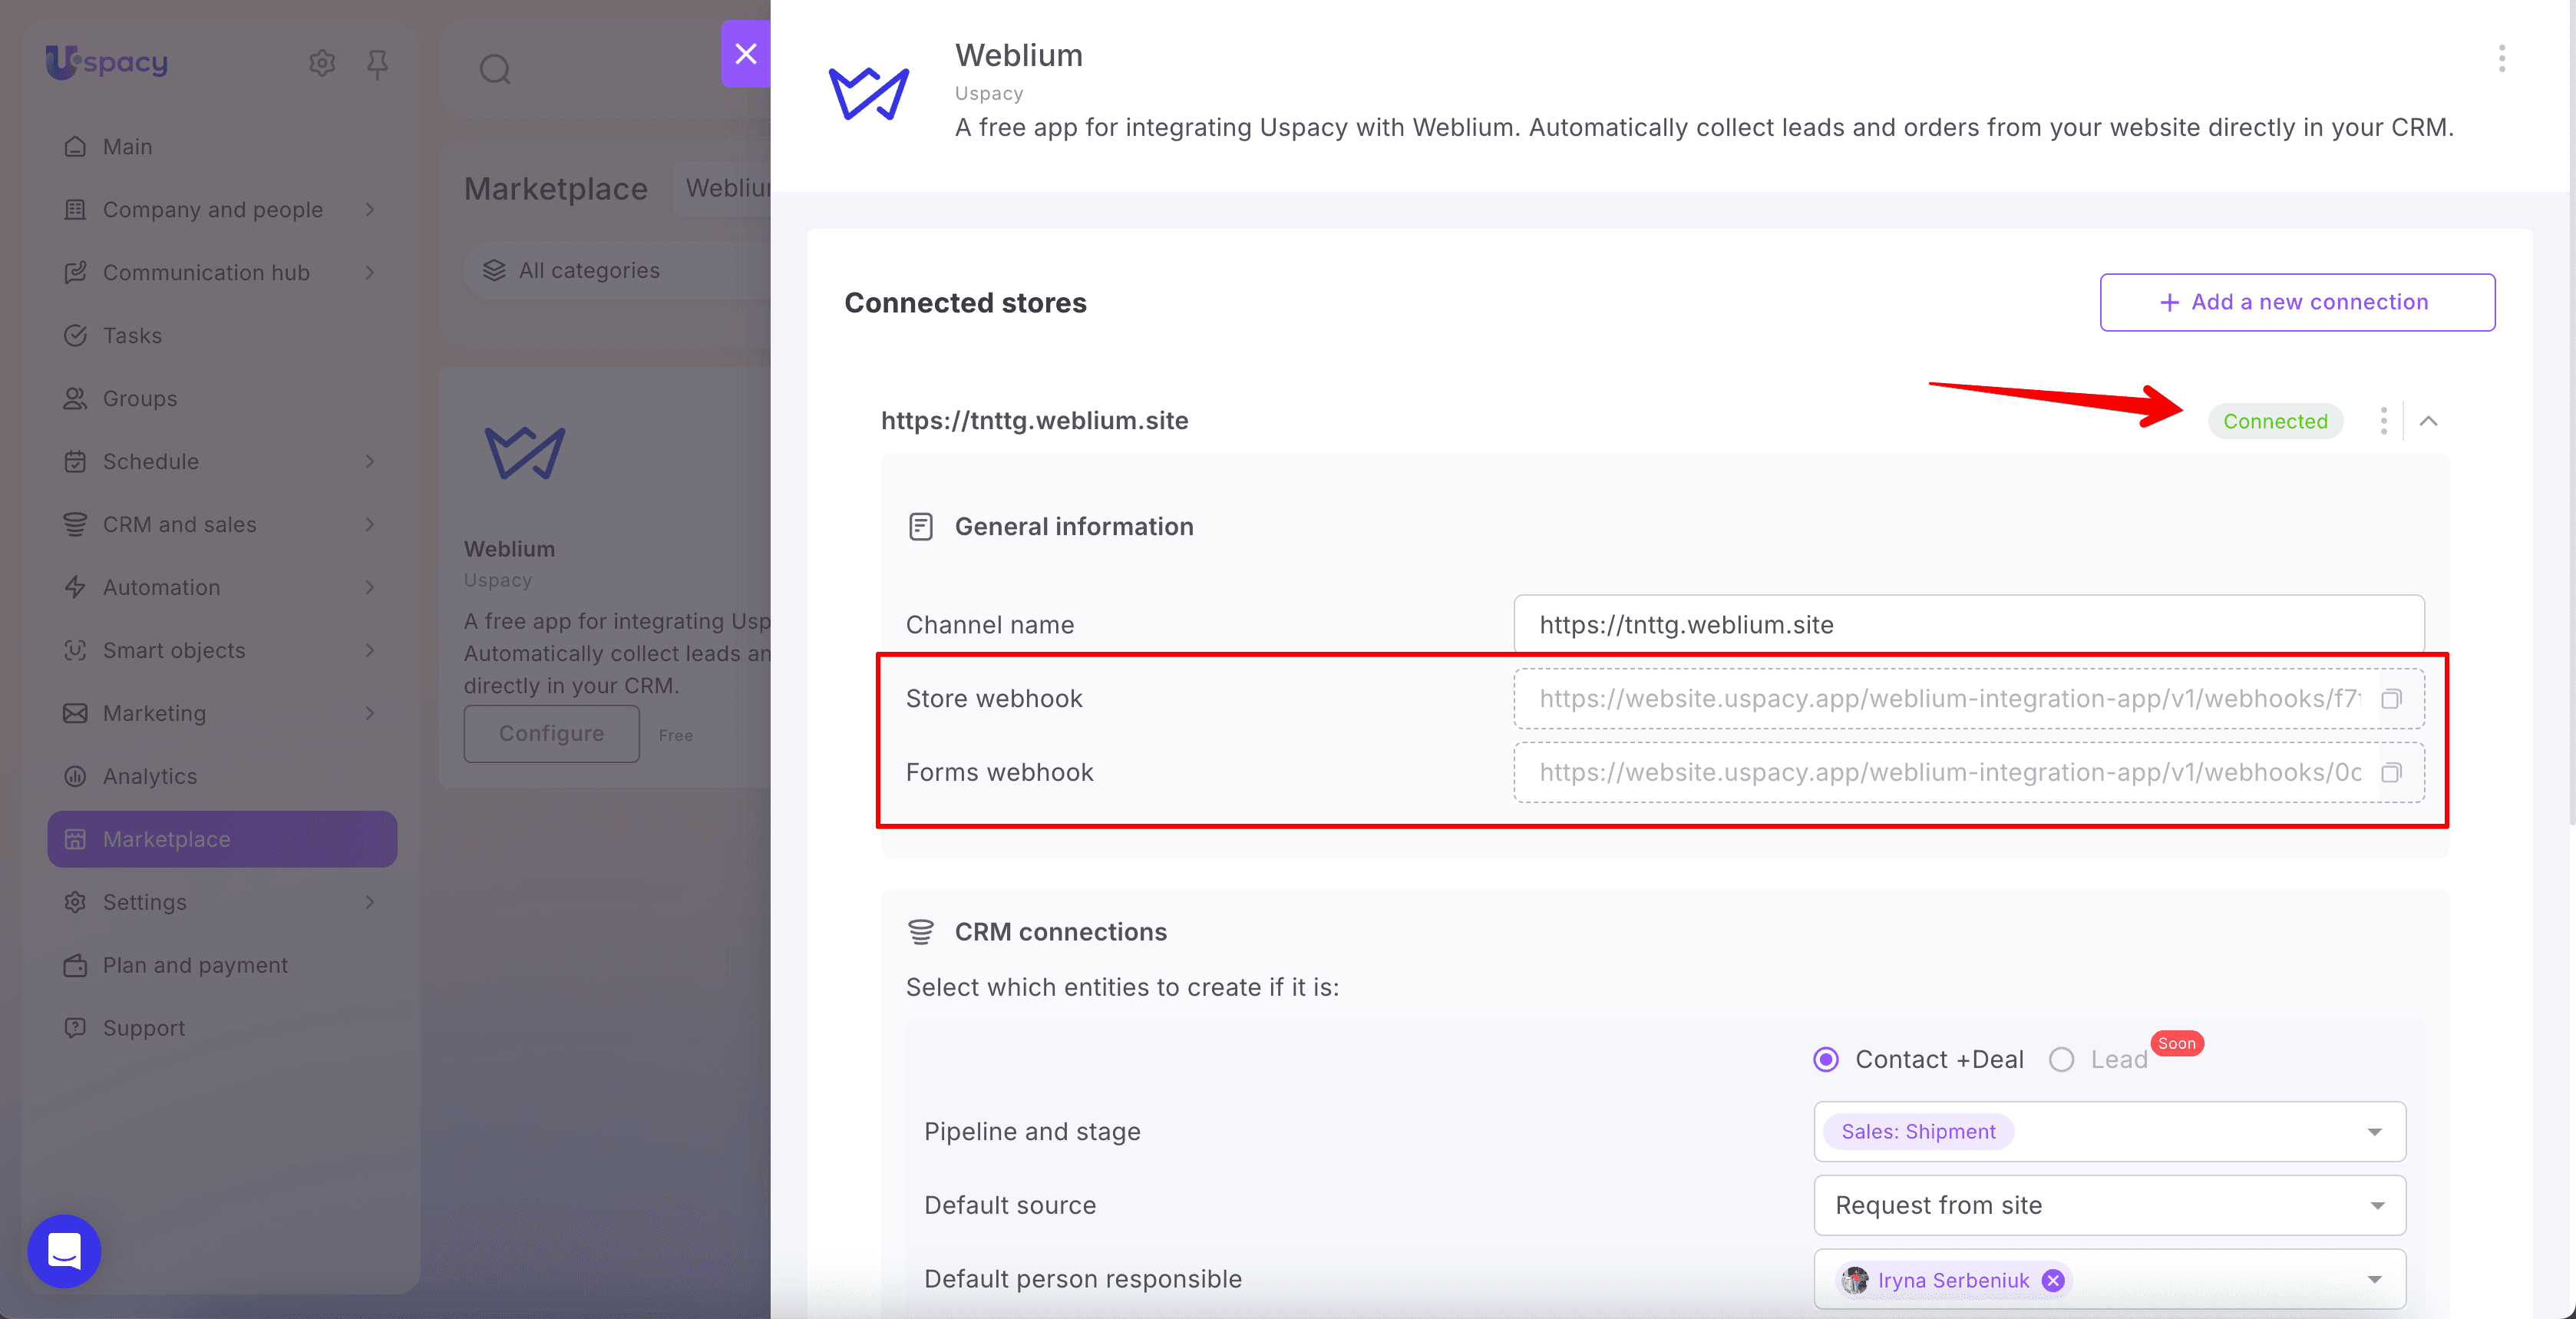Open the connected store three-dot options
Image resolution: width=2576 pixels, height=1319 pixels.
[2384, 421]
